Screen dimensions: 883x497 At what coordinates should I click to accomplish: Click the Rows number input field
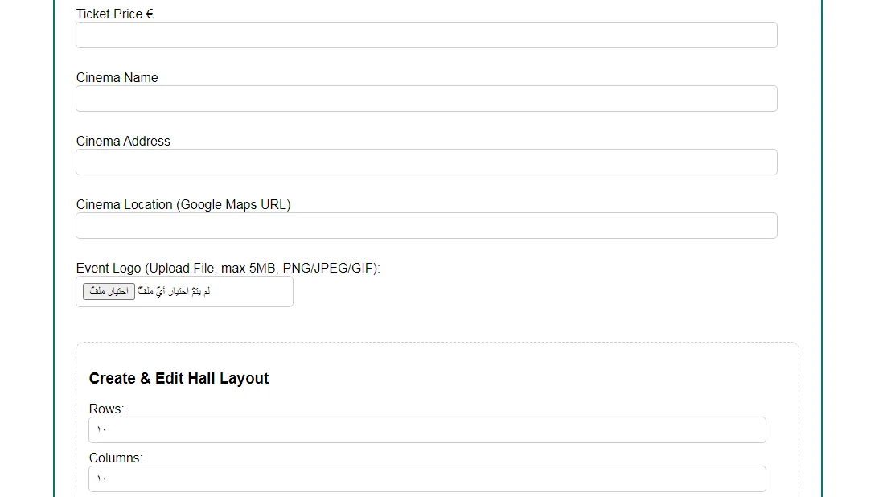tap(426, 429)
